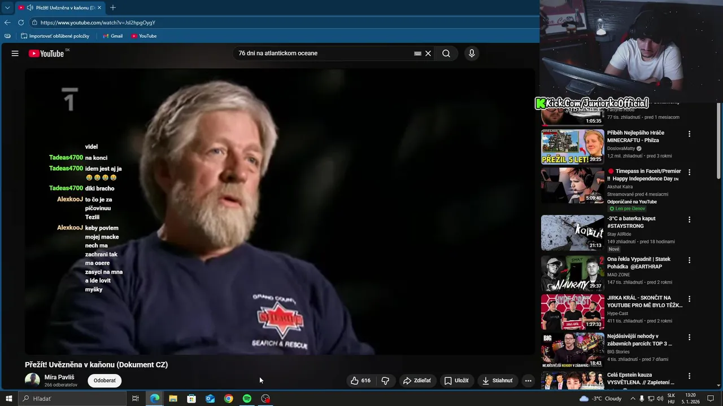Open the YouTube hamburger guide menu
This screenshot has width=723, height=406.
tap(15, 54)
